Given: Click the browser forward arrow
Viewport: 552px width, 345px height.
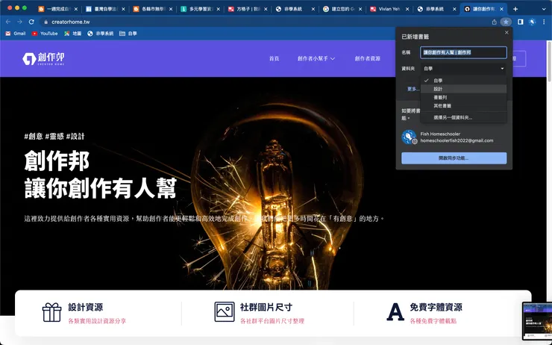Looking at the screenshot, I should coord(19,22).
